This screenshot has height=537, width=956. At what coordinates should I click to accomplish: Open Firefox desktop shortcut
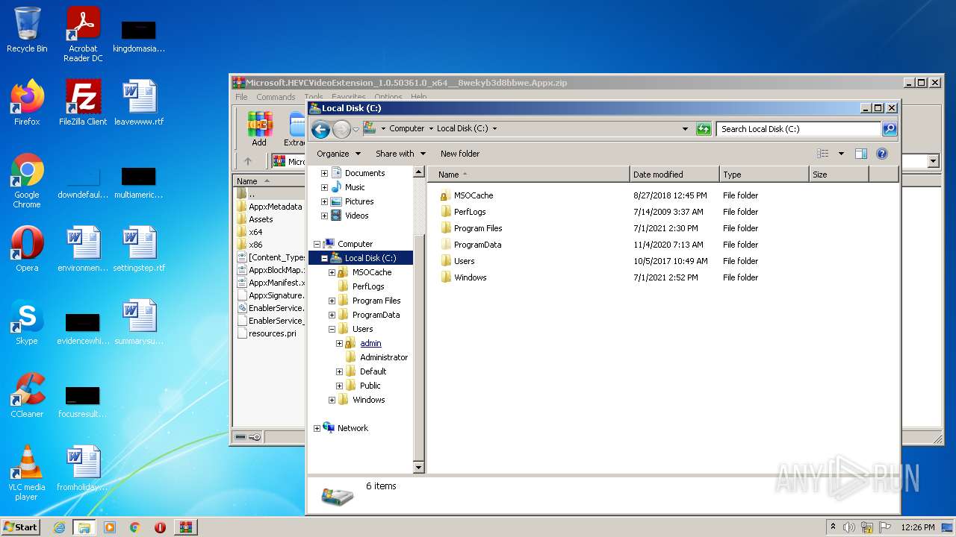27,102
